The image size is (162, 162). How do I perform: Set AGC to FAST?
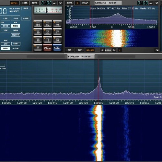pos(16,44)
